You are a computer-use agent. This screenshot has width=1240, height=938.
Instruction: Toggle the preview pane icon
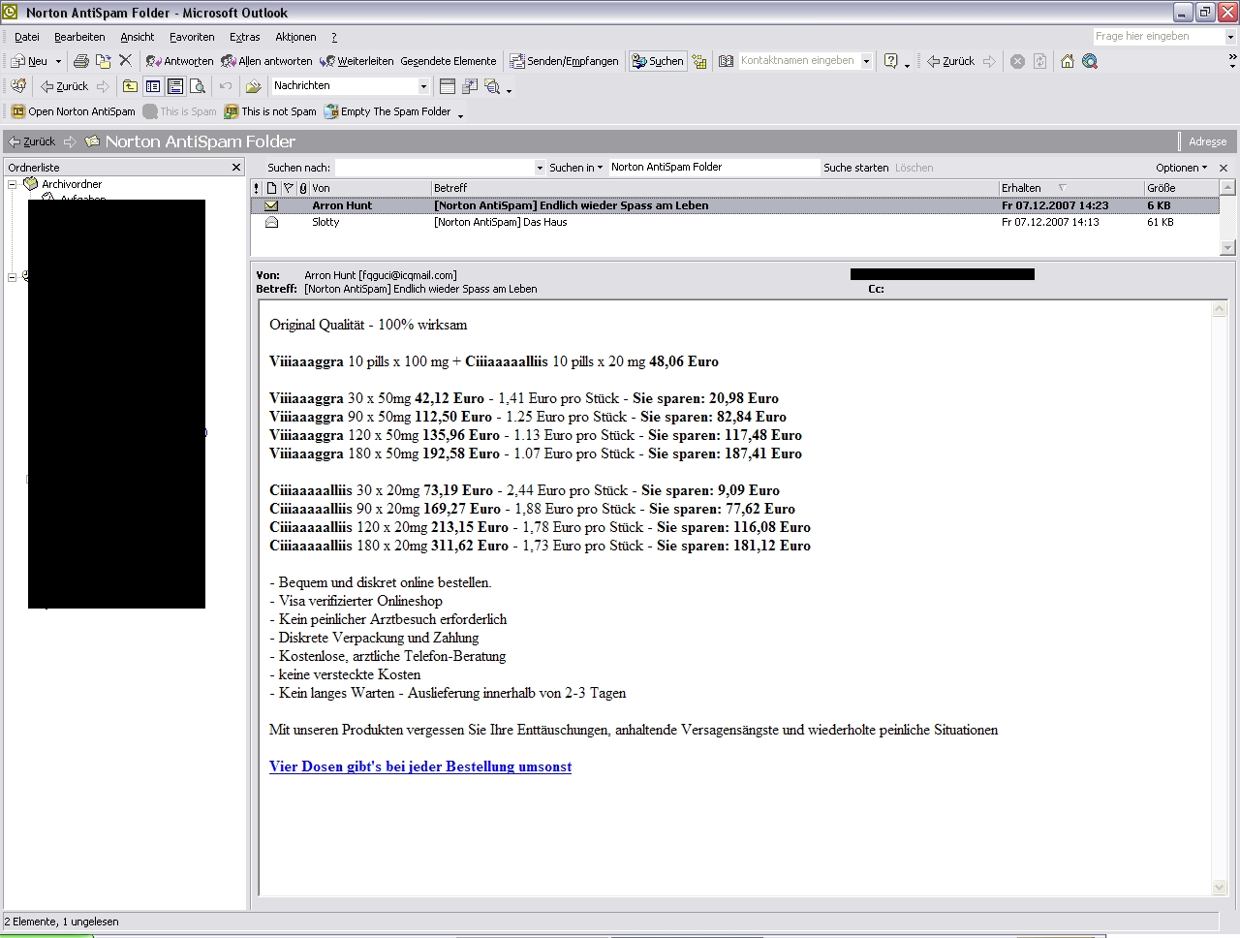pos(175,86)
